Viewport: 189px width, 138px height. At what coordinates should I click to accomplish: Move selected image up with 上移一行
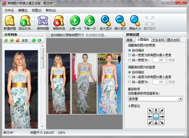coord(75,21)
